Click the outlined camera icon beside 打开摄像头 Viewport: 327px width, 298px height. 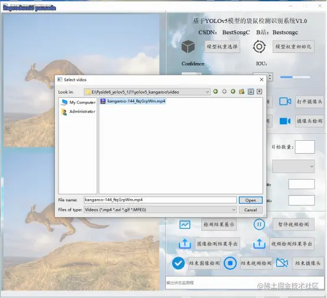285,101
